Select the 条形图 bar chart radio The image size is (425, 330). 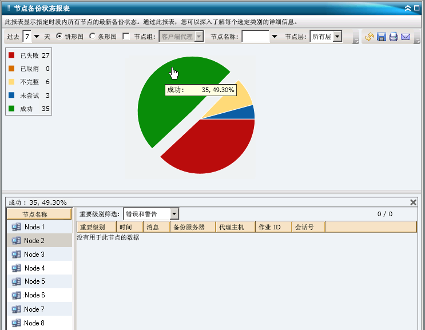click(93, 36)
